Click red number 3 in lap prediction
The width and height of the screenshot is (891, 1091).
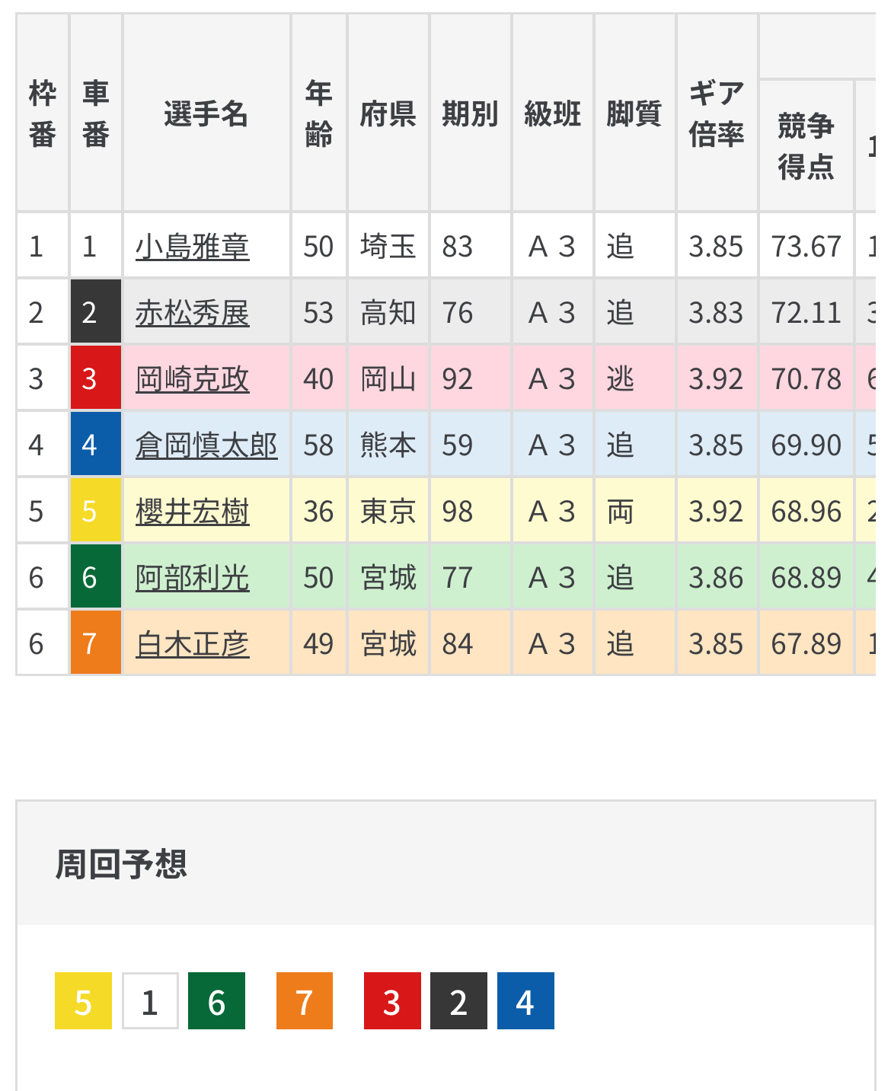(392, 1001)
